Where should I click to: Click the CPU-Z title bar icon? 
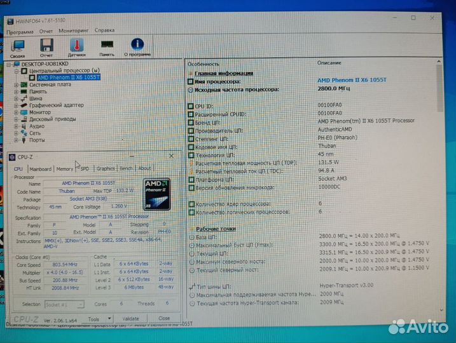(12, 157)
